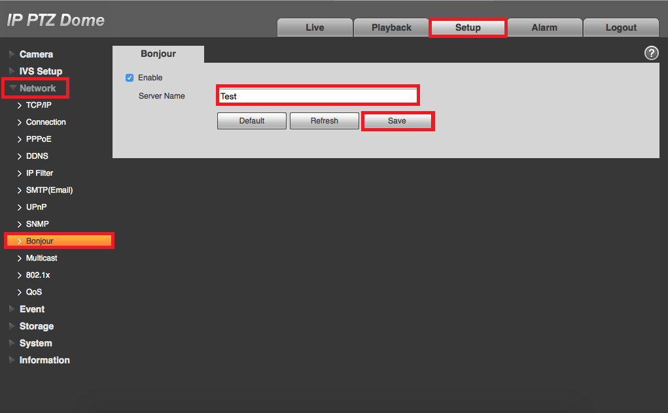Open the Playback tab
This screenshot has height=413, width=668.
tap(391, 27)
